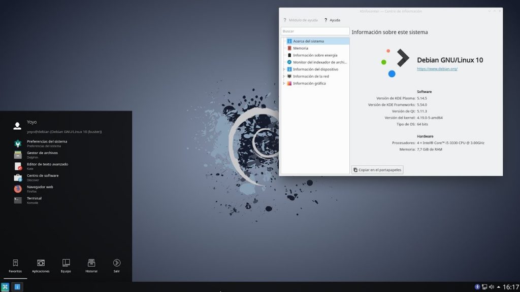This screenshot has height=292, width=520.
Task: Open the Salir launcher tab
Action: [117, 266]
